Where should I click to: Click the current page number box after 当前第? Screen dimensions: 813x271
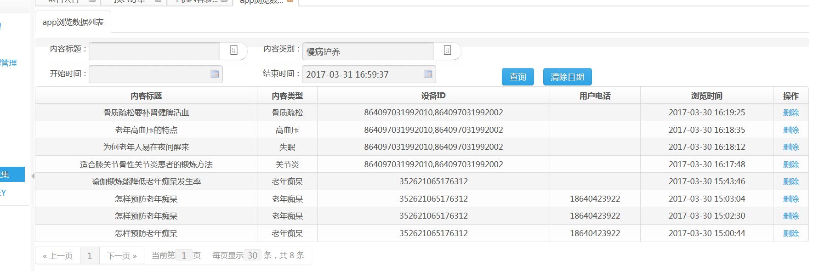coord(184,255)
